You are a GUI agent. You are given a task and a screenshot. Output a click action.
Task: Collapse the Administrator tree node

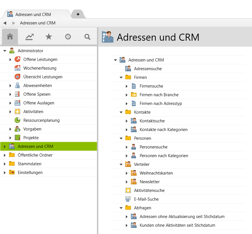click(x=5, y=51)
